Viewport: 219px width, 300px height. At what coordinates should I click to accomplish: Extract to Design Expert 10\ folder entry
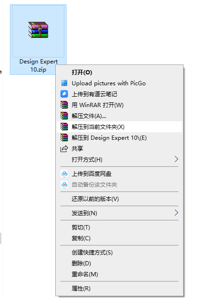(x=119, y=138)
